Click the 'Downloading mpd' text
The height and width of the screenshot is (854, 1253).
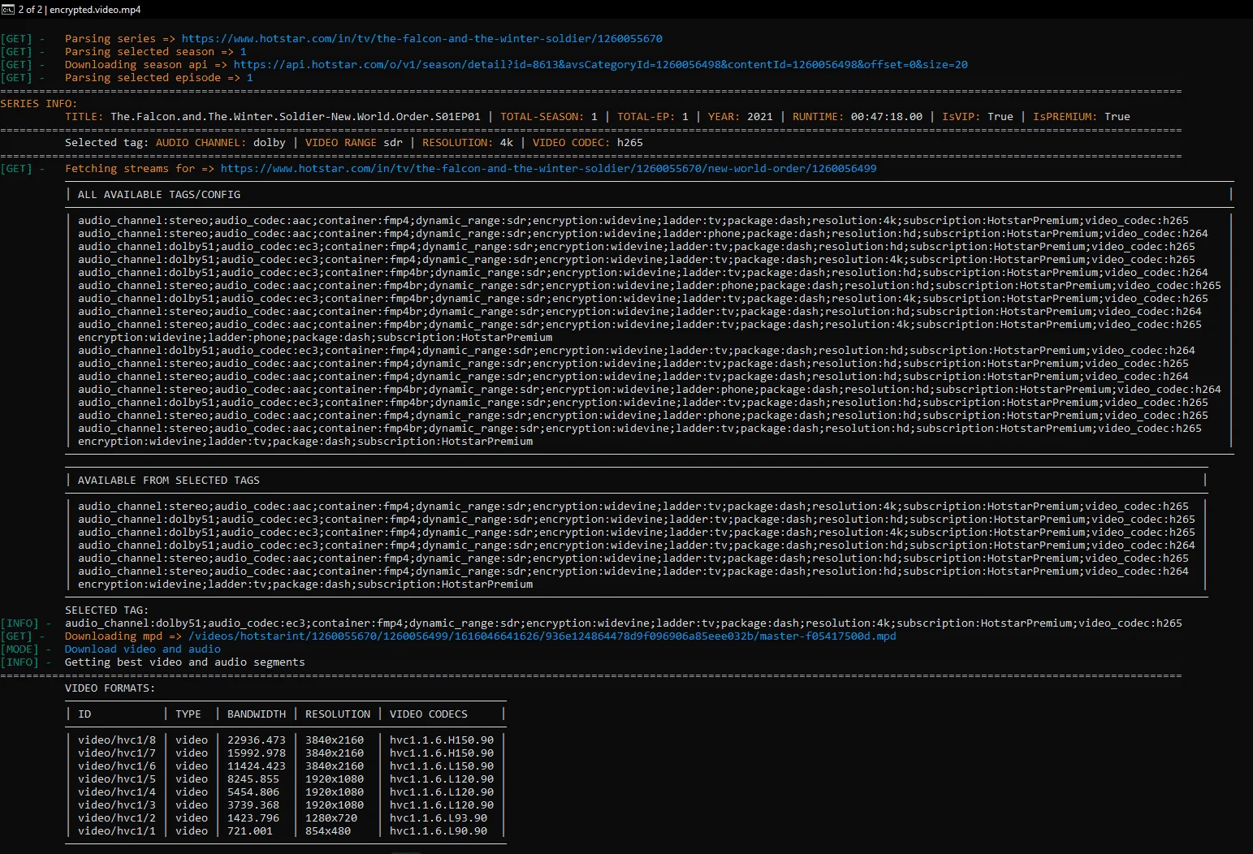tap(114, 636)
